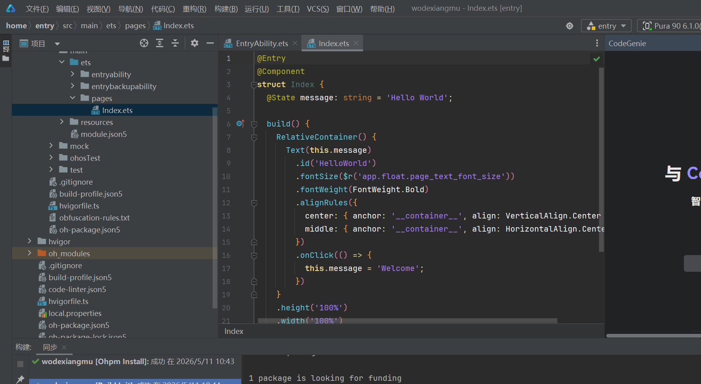This screenshot has height=384, width=701.
Task: Open editor tabs more options menu
Action: coord(597,43)
